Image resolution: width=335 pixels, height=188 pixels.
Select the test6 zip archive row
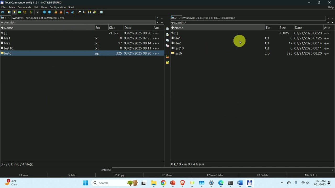point(8,53)
